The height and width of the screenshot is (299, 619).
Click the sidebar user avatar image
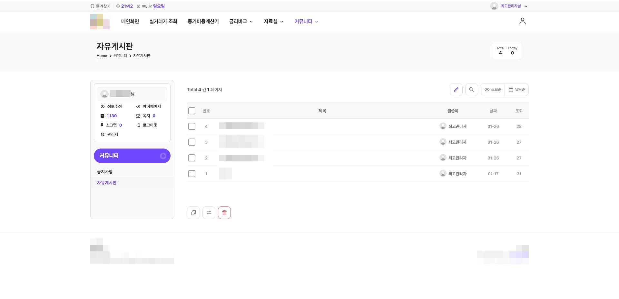point(104,94)
